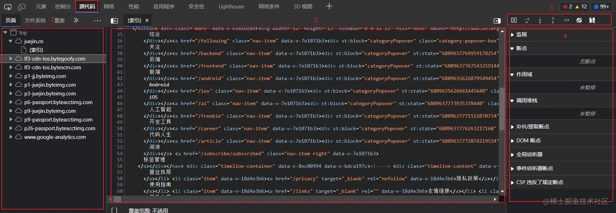Image resolution: width=616 pixels, height=213 pixels.
Task: Open the (索引) file in tree
Action: pyautogui.click(x=36, y=50)
